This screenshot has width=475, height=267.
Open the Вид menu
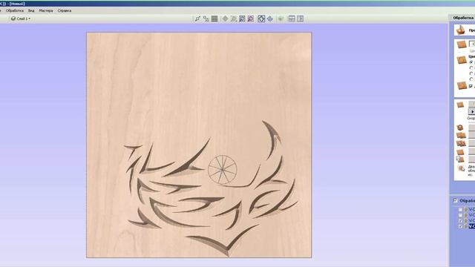coord(31,10)
